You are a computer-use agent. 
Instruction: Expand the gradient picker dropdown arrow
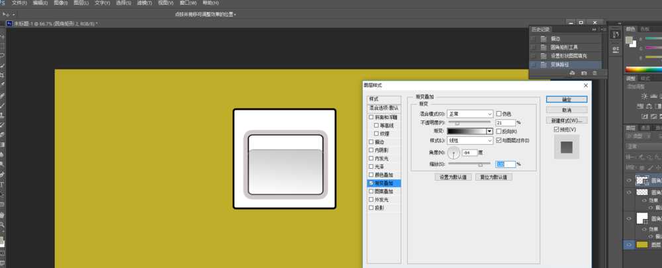490,131
